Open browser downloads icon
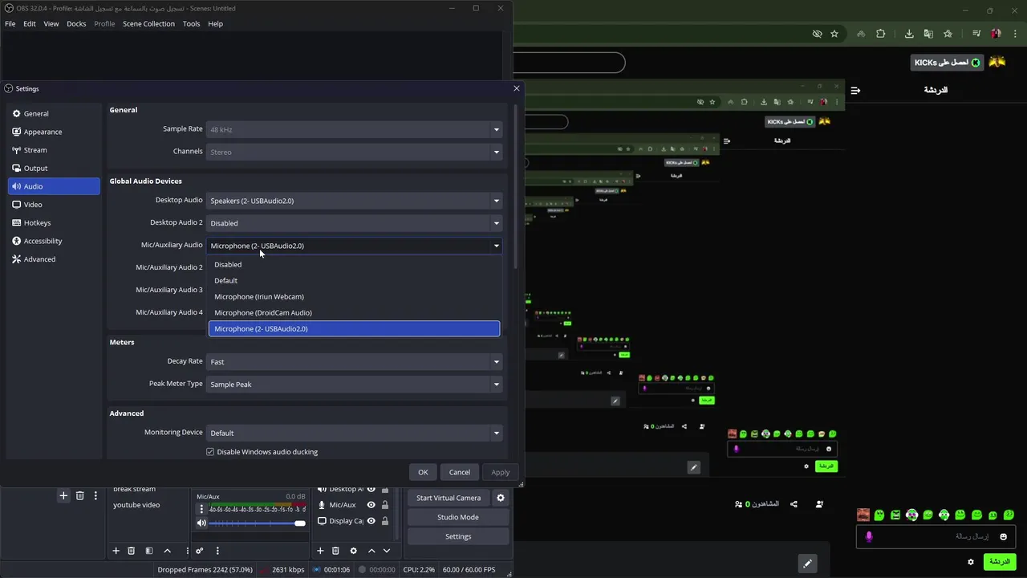 coord(909,34)
